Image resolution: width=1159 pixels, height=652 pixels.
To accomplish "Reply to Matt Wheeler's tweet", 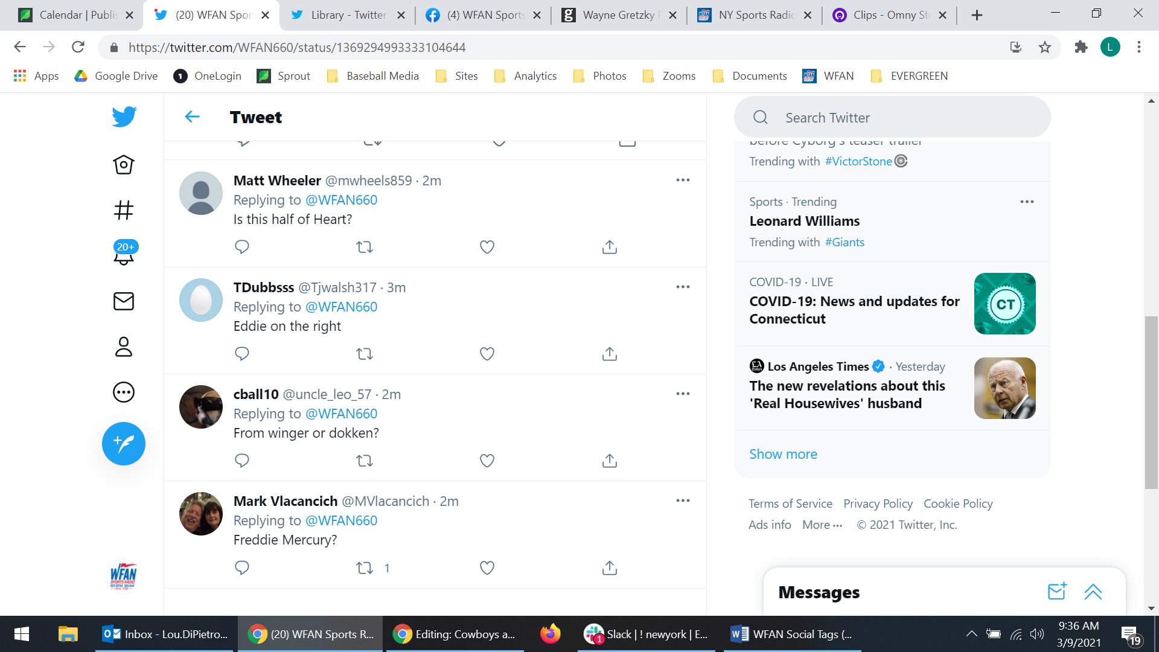I will (x=241, y=247).
